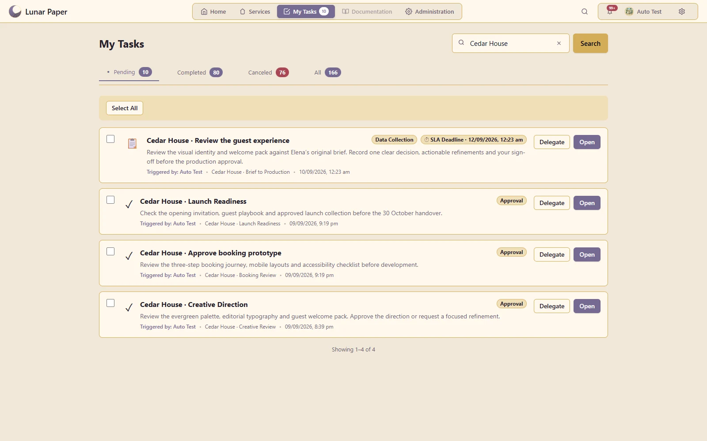Click the magnifier icon inside the task search field
Viewport: 707px width, 441px height.
click(461, 43)
